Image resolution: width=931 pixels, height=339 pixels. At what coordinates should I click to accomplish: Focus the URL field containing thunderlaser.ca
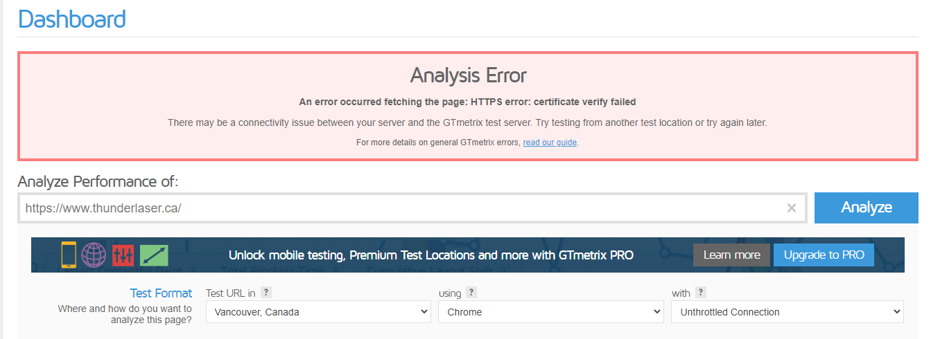(402, 208)
